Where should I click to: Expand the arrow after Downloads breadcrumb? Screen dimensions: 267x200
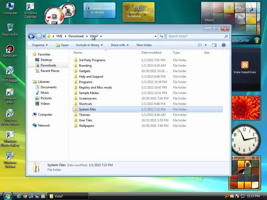pos(87,36)
